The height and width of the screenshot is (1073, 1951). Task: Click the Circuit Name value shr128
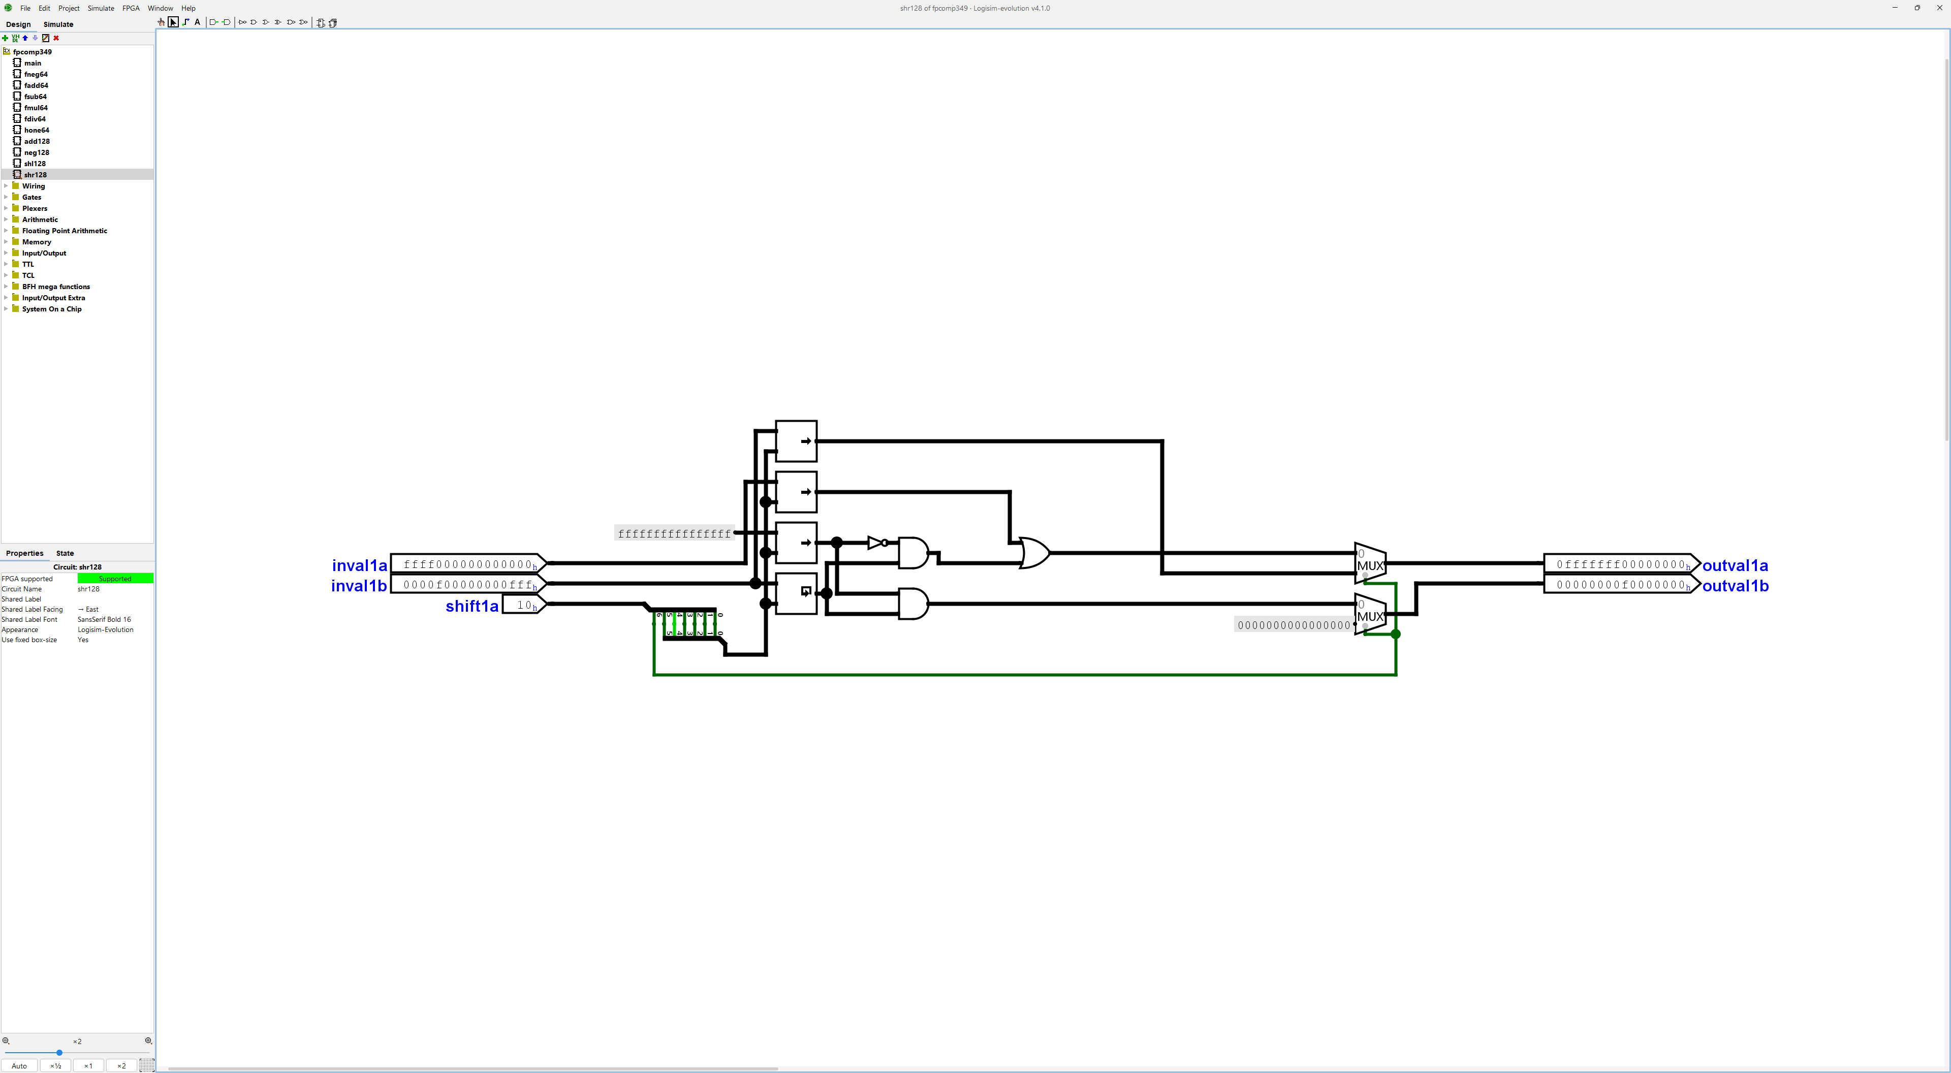[115, 589]
